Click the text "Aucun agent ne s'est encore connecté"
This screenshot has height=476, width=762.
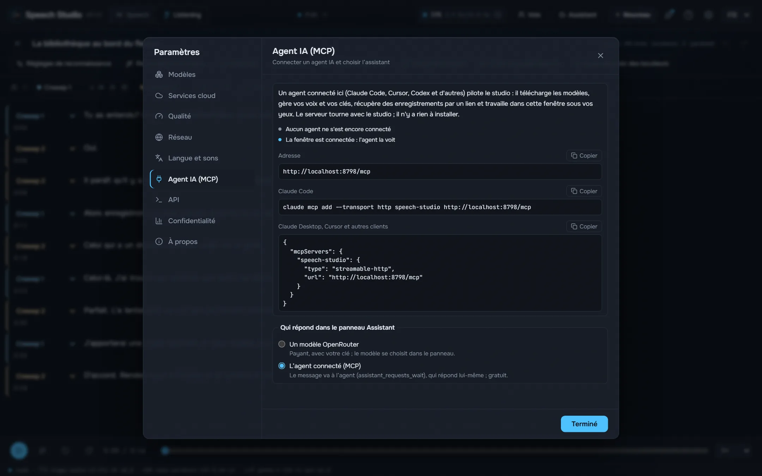click(x=338, y=129)
